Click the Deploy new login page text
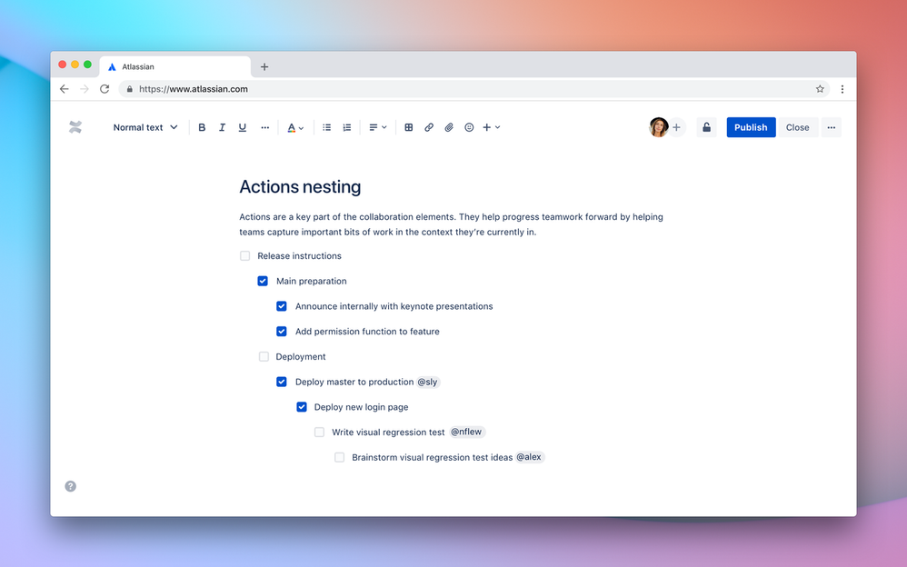 click(361, 407)
